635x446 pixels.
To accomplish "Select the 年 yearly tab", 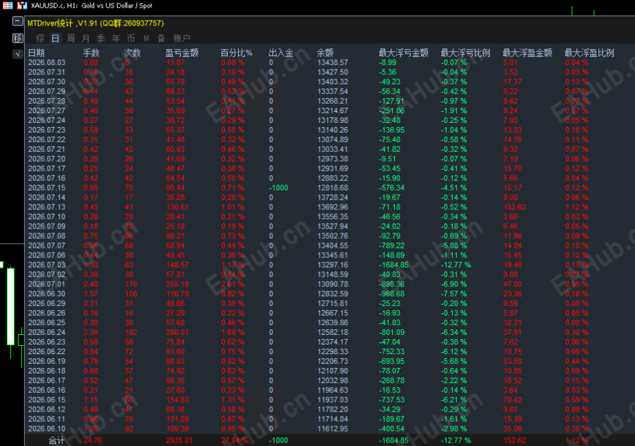I will pyautogui.click(x=116, y=38).
